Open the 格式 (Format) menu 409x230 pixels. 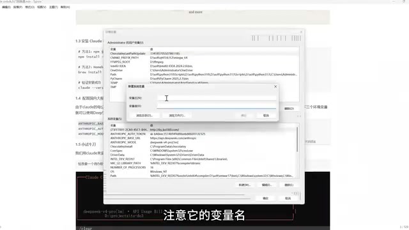tap(30, 7)
